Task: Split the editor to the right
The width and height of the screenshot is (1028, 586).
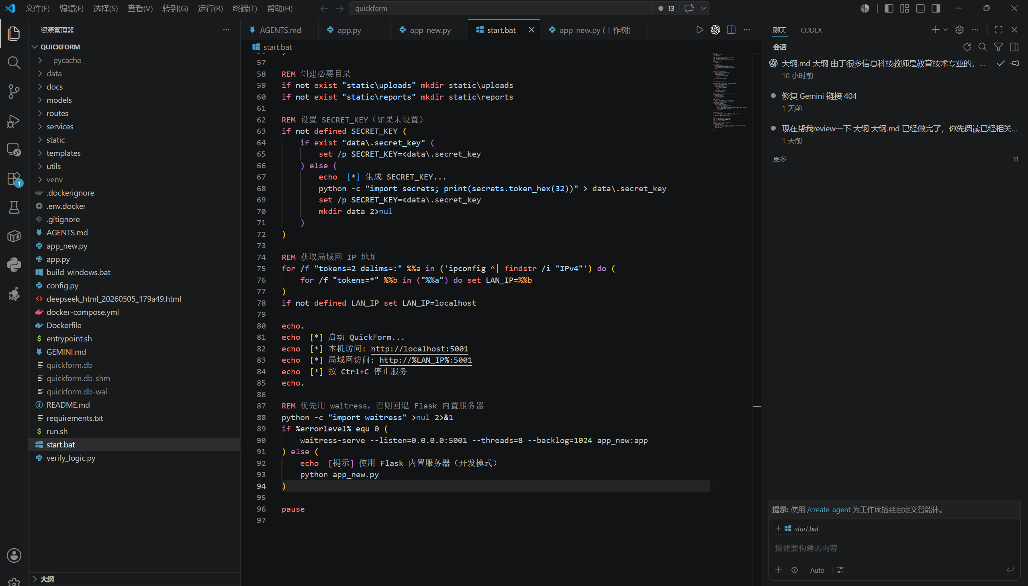Action: click(x=731, y=30)
